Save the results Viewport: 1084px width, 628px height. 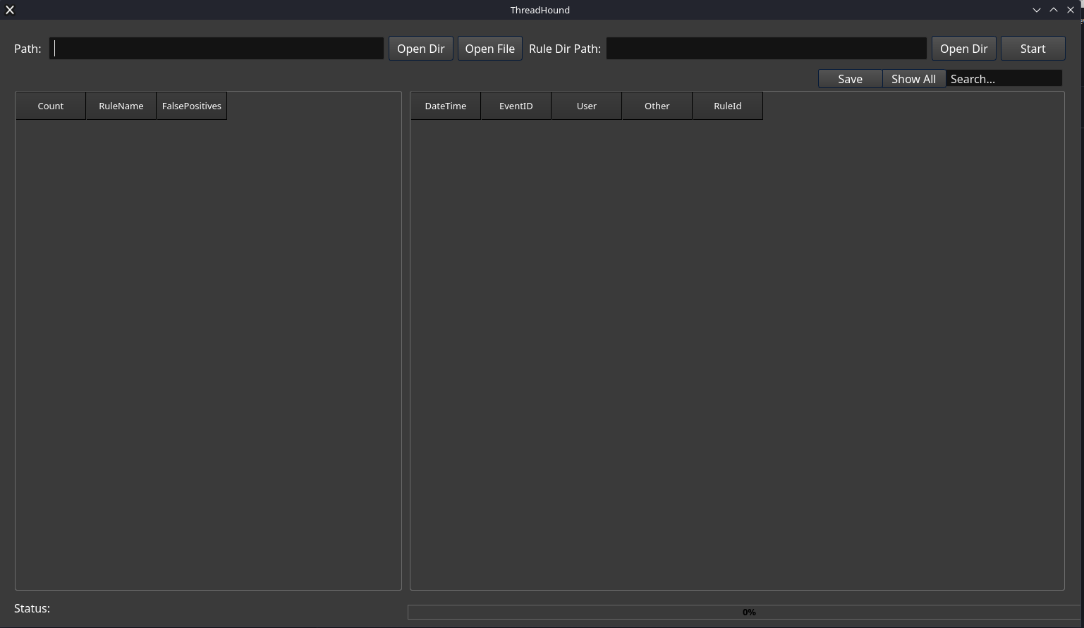point(851,79)
